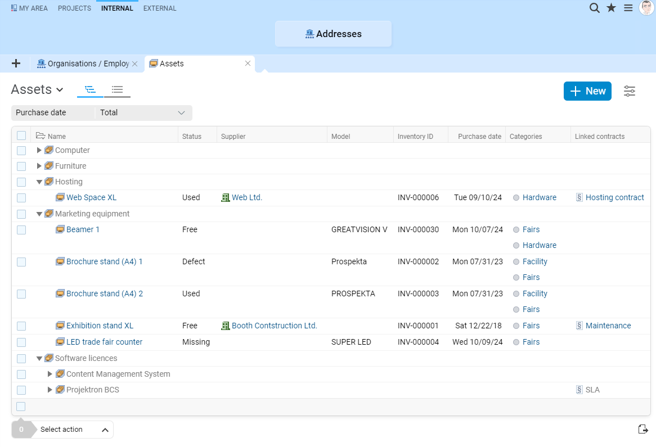Click the favorites star icon
Screen dimensions: 656x447
pos(611,8)
